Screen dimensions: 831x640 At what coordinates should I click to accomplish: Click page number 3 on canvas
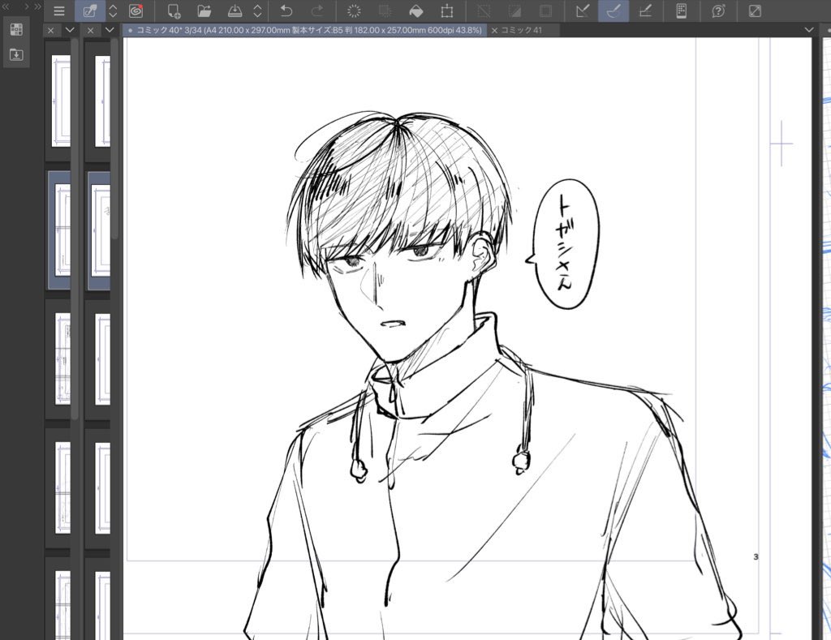(756, 556)
